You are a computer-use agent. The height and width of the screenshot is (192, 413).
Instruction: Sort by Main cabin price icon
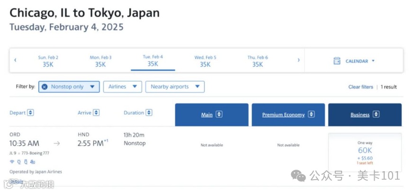click(x=219, y=114)
